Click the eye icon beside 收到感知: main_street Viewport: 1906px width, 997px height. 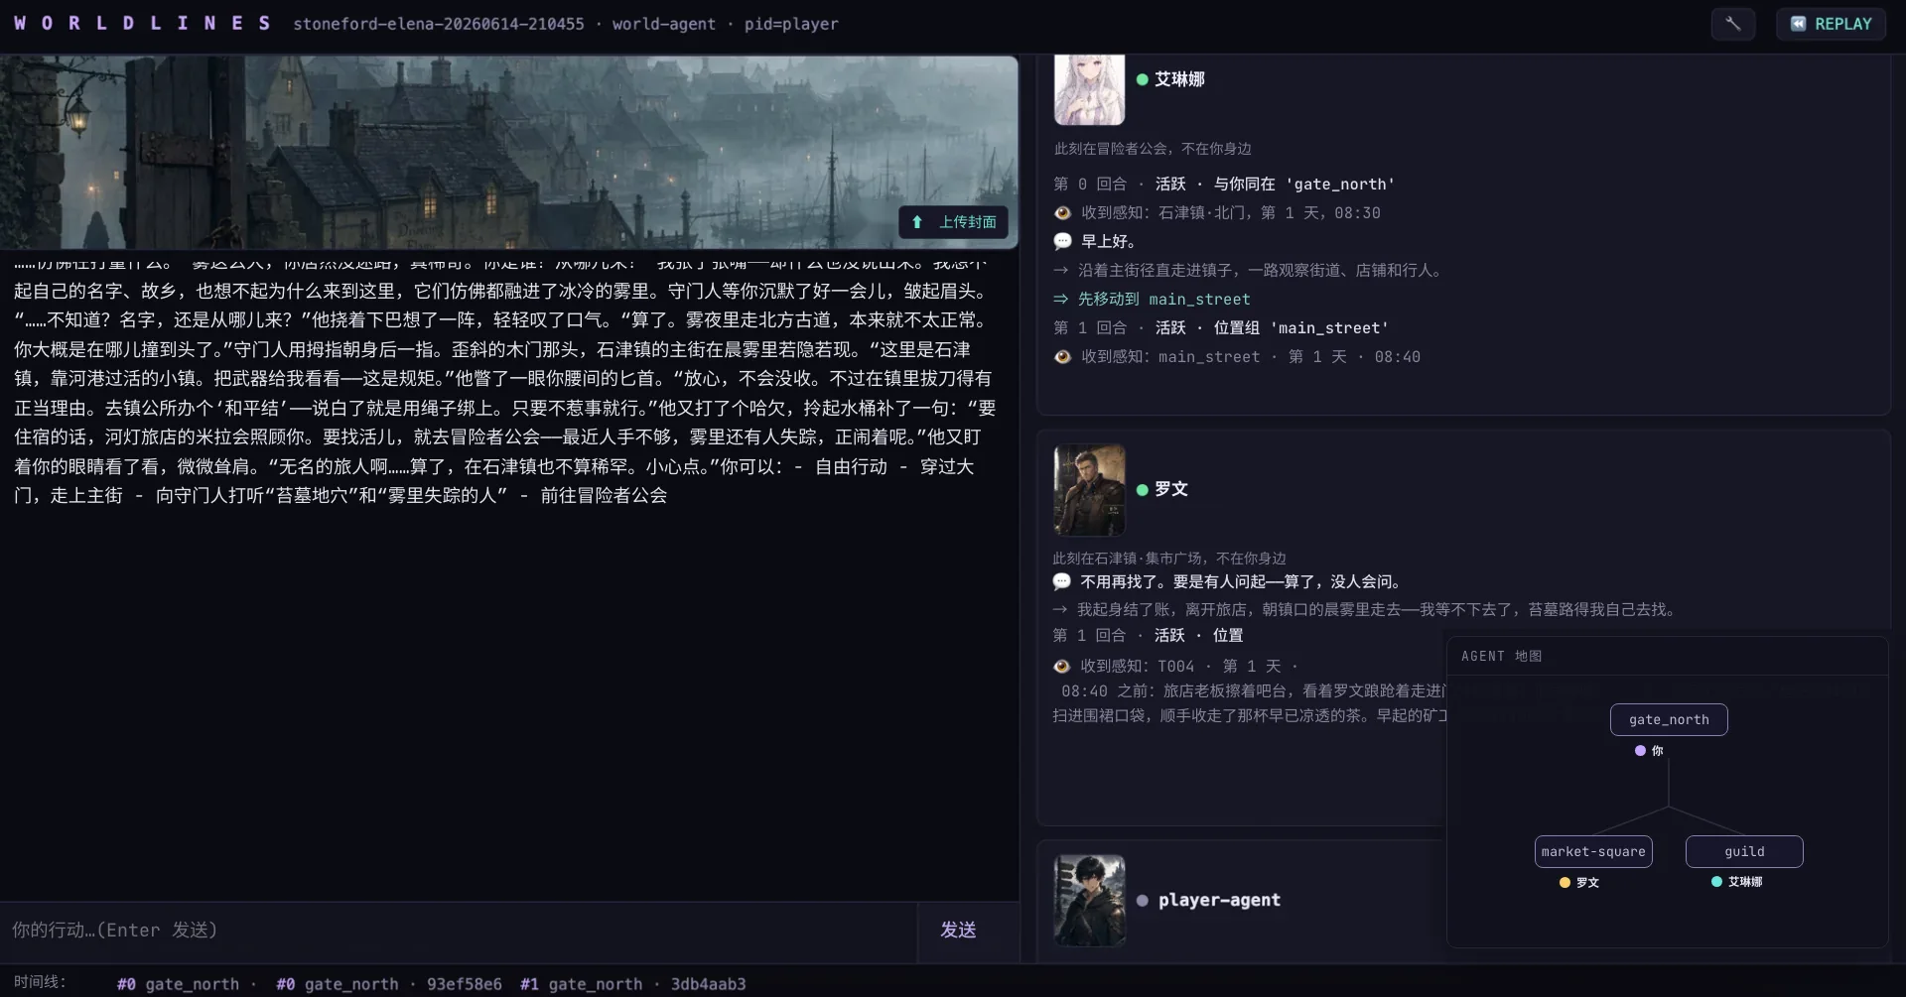pos(1062,356)
